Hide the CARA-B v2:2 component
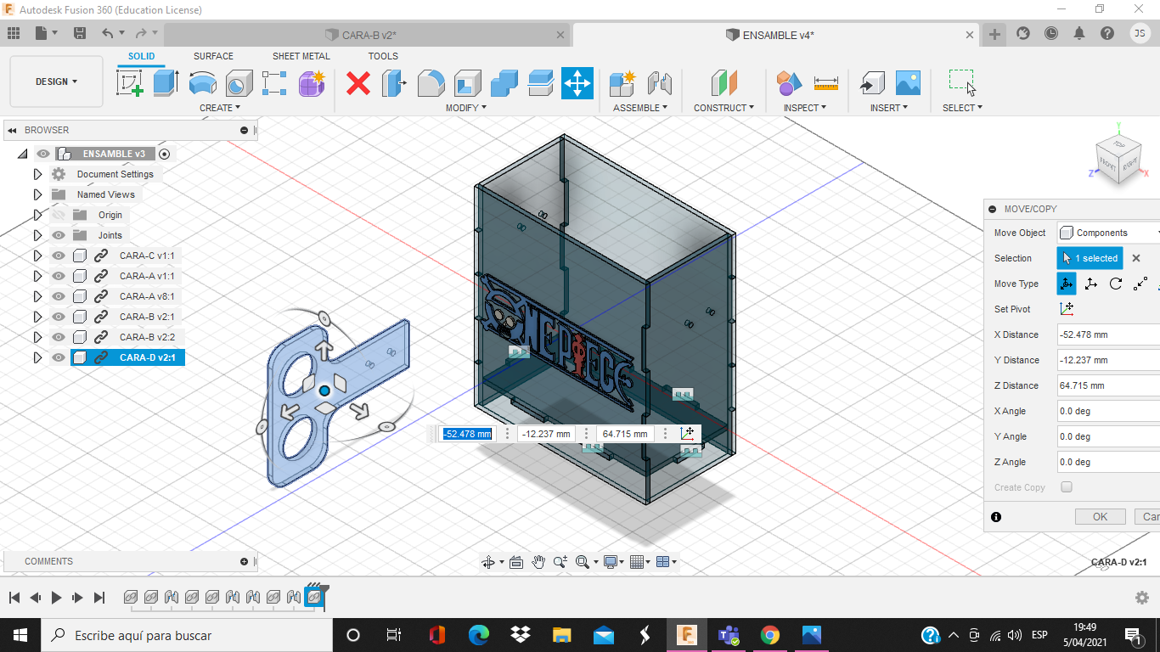Screen dimensions: 1160x652 tap(59, 337)
